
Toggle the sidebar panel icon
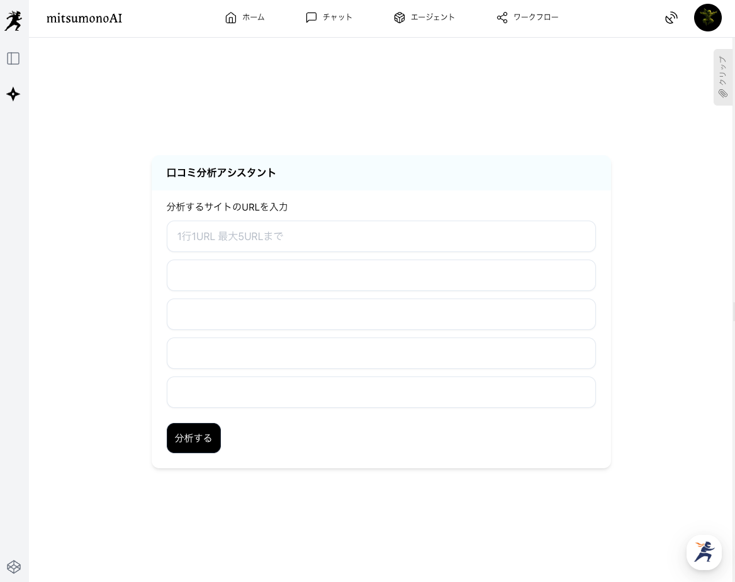tap(13, 58)
